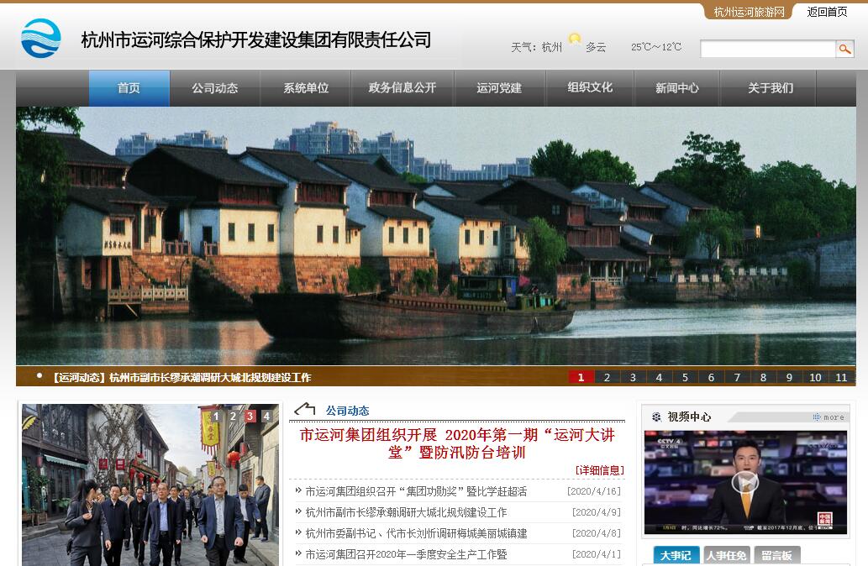This screenshot has width=868, height=566.
Task: Click into the search input field
Action: click(768, 50)
